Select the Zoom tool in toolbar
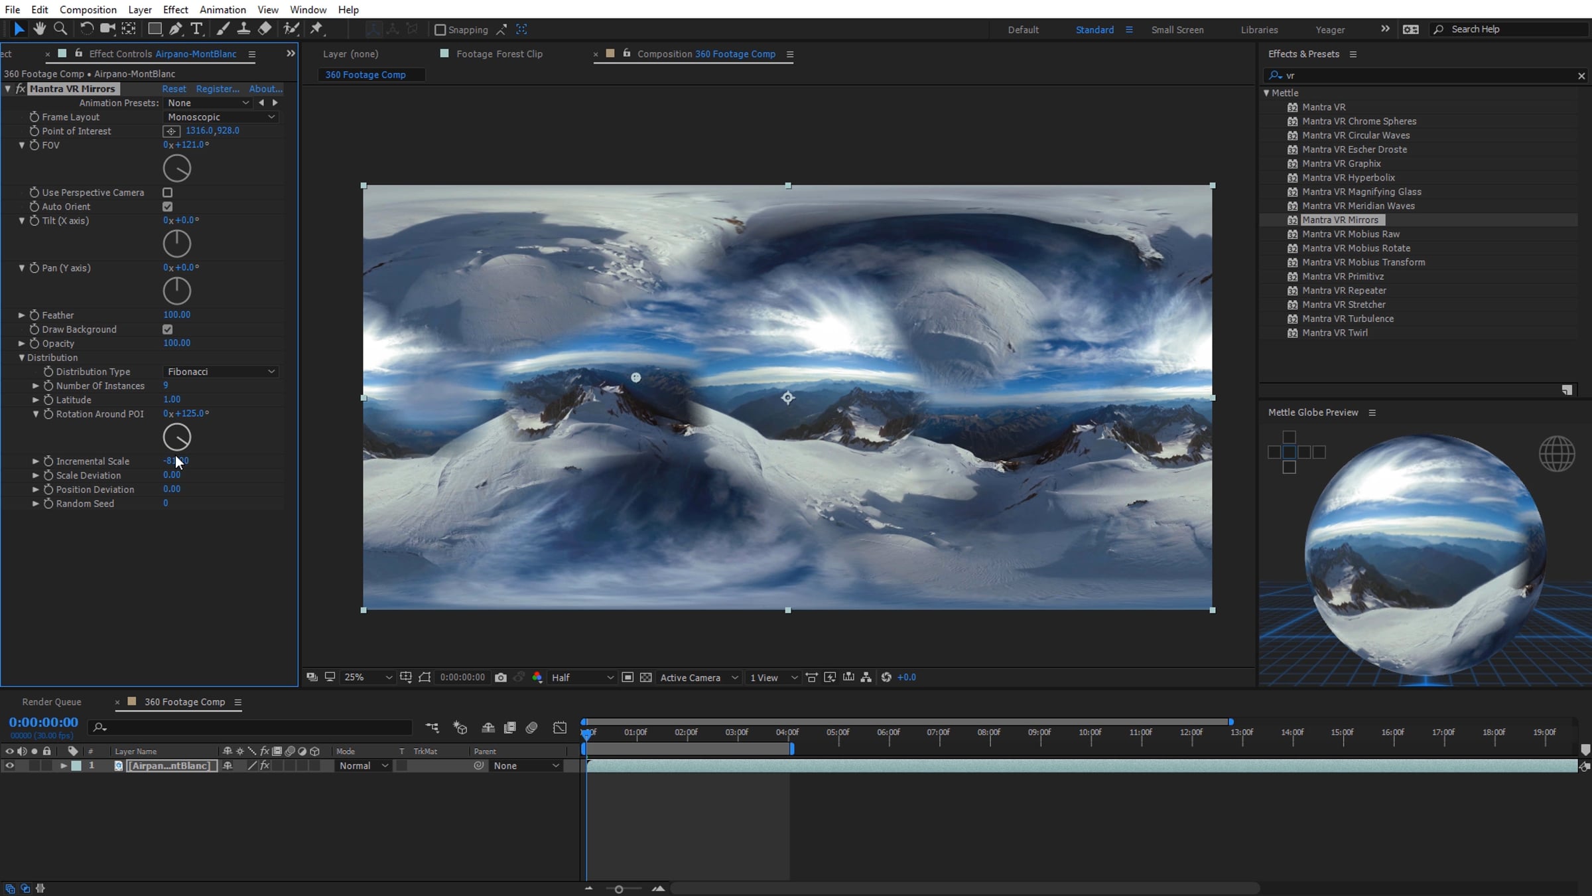This screenshot has width=1592, height=896. [60, 29]
